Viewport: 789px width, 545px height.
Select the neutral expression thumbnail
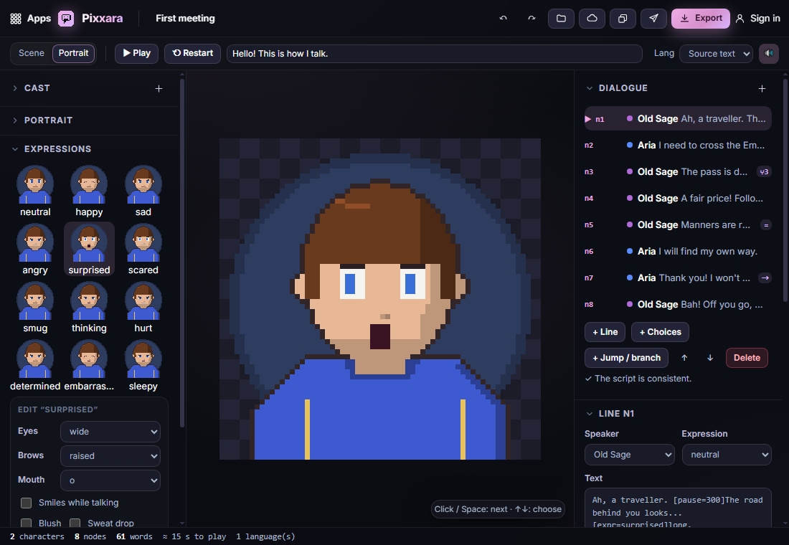(35, 191)
